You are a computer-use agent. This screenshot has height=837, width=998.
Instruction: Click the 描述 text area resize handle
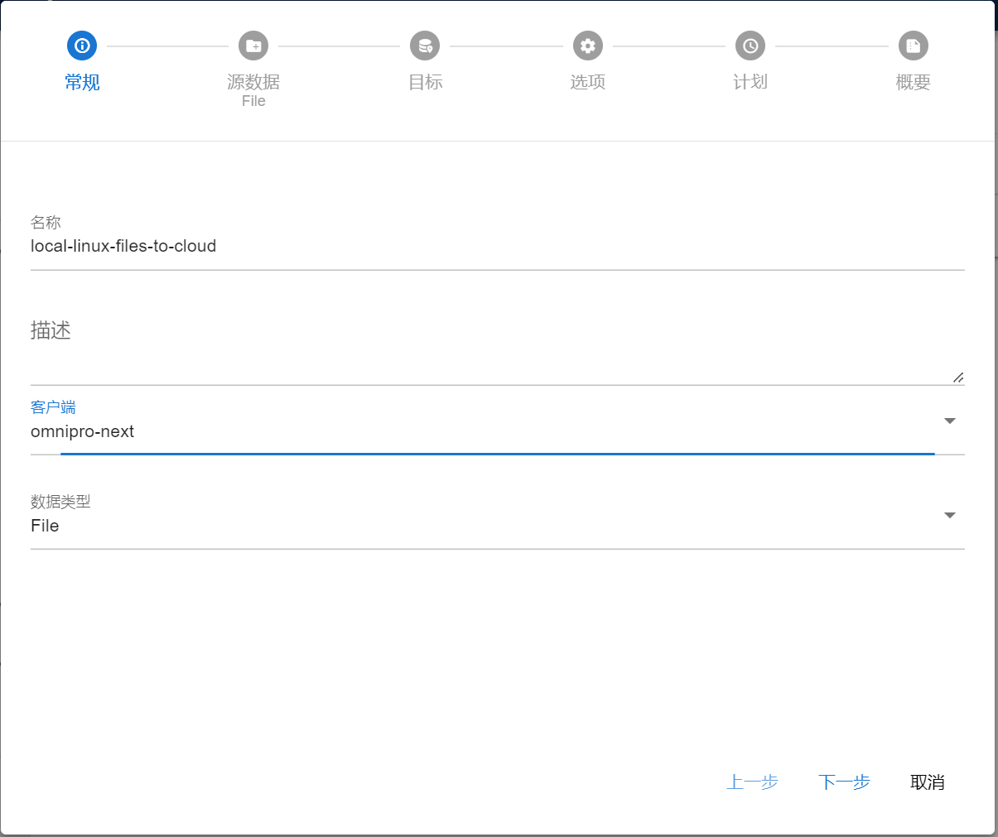click(x=958, y=378)
